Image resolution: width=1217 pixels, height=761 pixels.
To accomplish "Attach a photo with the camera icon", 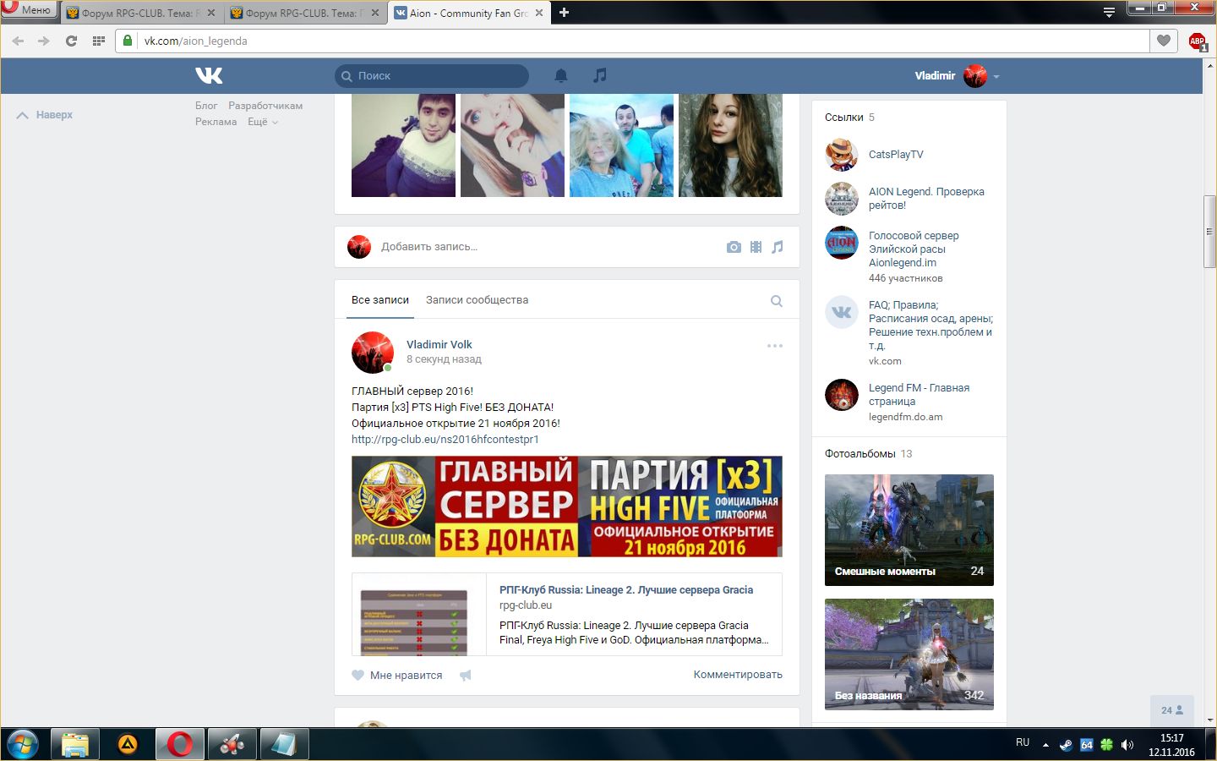I will pyautogui.click(x=734, y=247).
